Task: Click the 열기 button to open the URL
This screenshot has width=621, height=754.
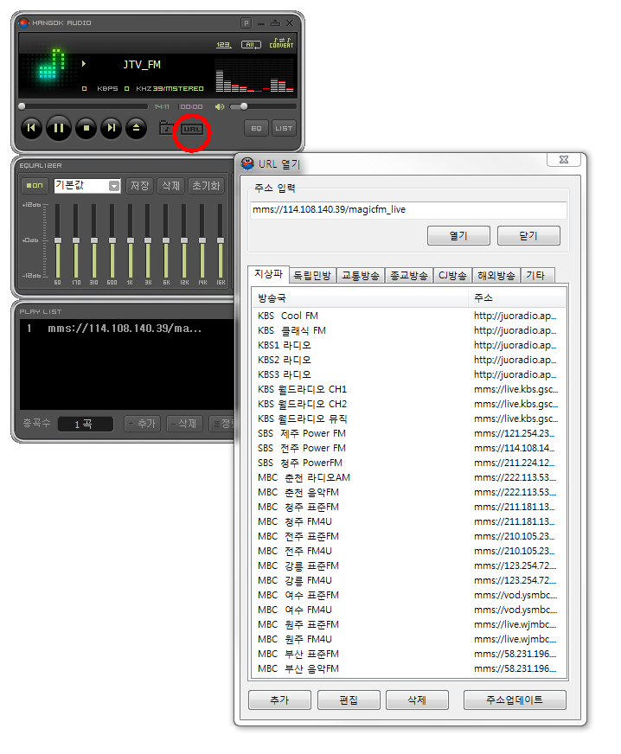Action: tap(458, 235)
